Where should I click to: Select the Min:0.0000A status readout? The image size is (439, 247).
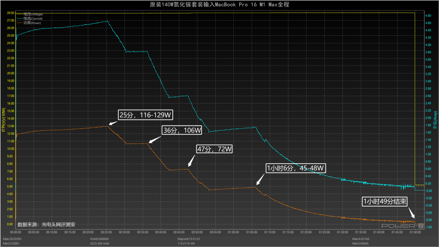click(x=360, y=243)
